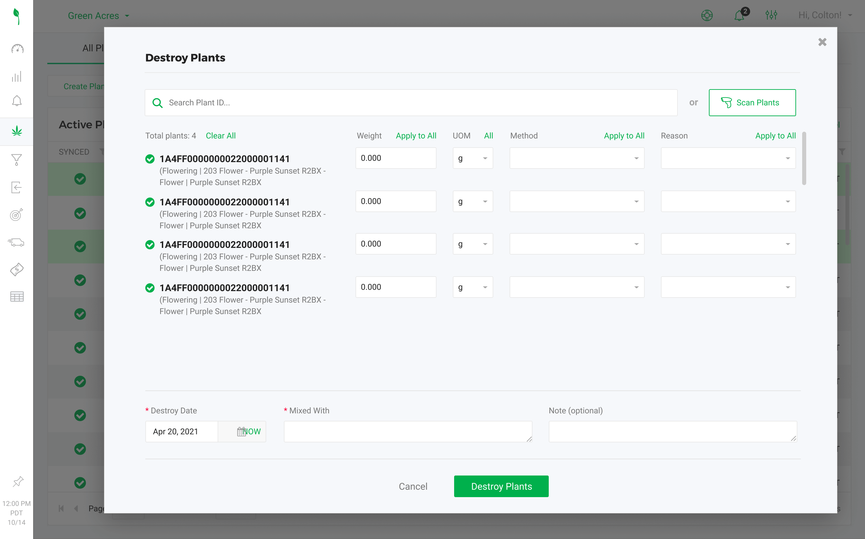Viewport: 865px width, 539px height.
Task: Open the settings sliders icon in header
Action: [x=771, y=15]
